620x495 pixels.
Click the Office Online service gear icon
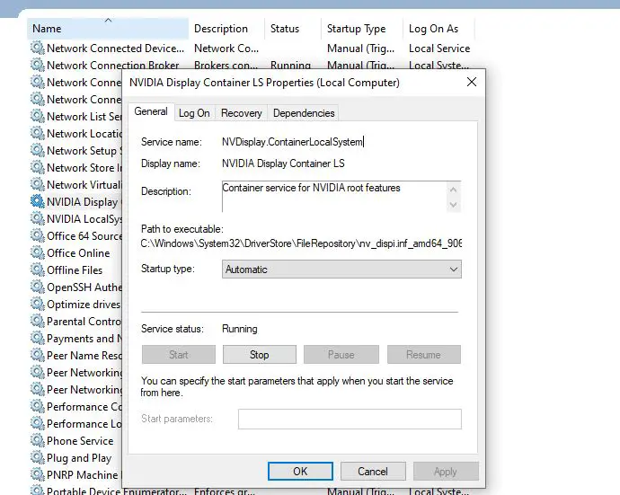click(37, 253)
